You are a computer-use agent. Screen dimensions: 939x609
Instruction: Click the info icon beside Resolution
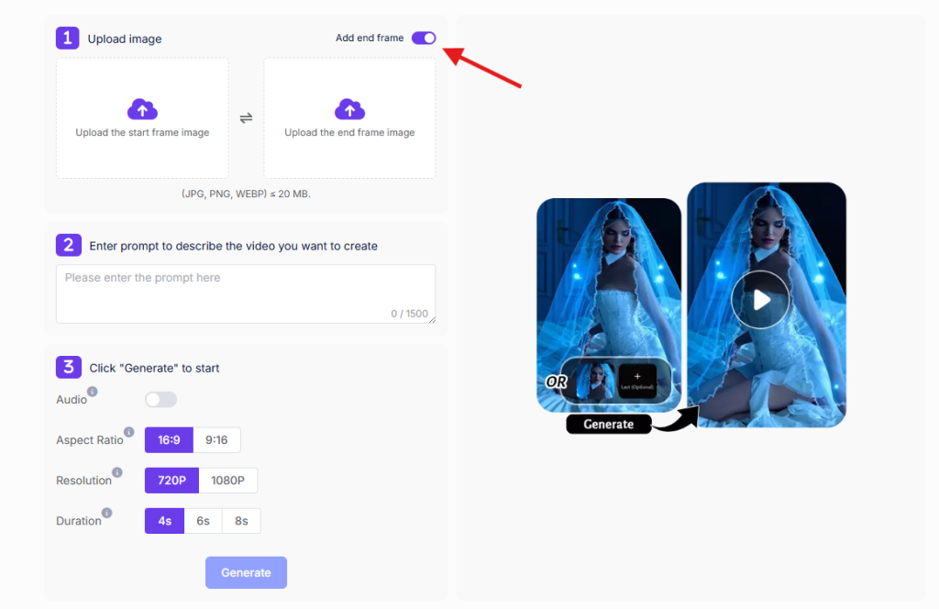(x=116, y=472)
